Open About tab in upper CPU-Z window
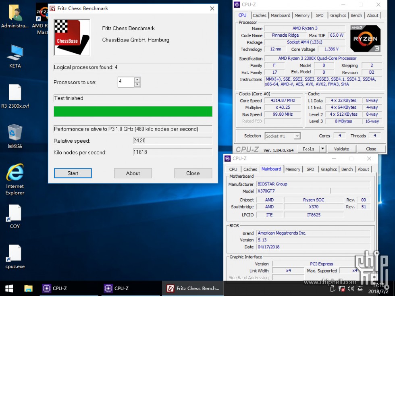395x399 pixels. click(372, 15)
